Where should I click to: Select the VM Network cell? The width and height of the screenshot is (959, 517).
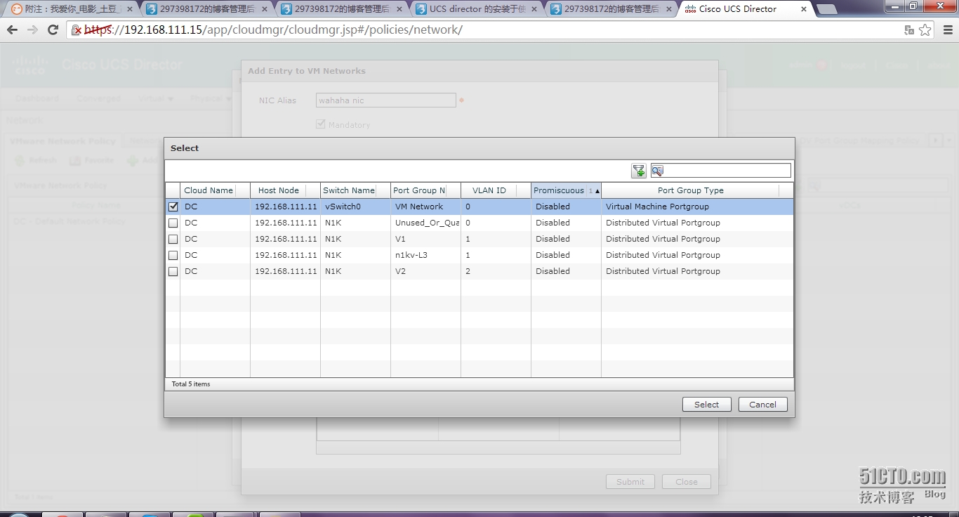425,207
